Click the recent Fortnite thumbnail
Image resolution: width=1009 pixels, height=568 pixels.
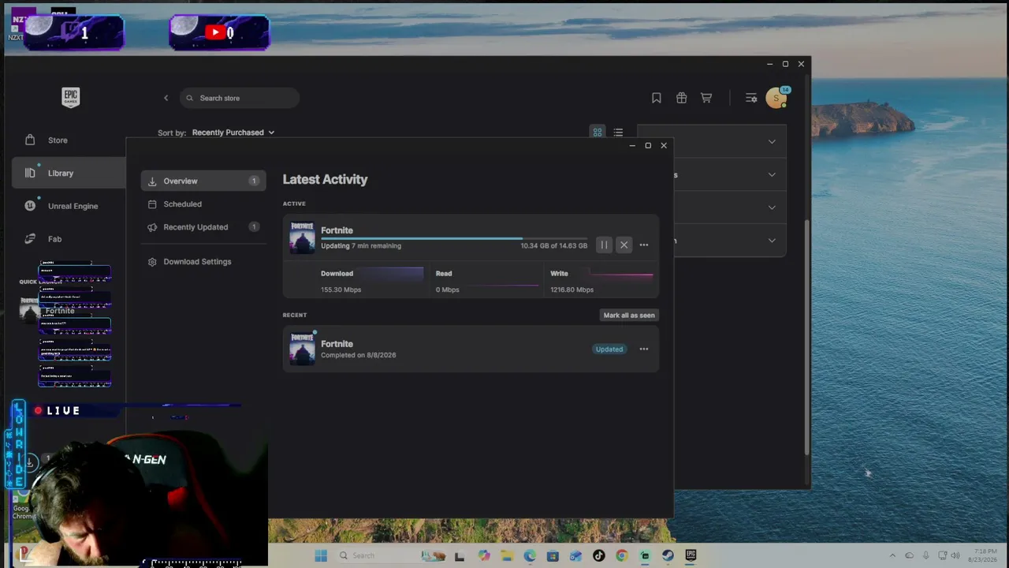click(302, 349)
